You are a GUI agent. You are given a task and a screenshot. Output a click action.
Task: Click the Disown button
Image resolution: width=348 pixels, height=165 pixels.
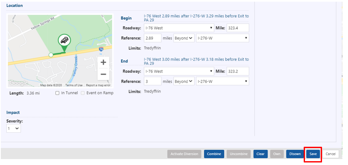(295, 154)
